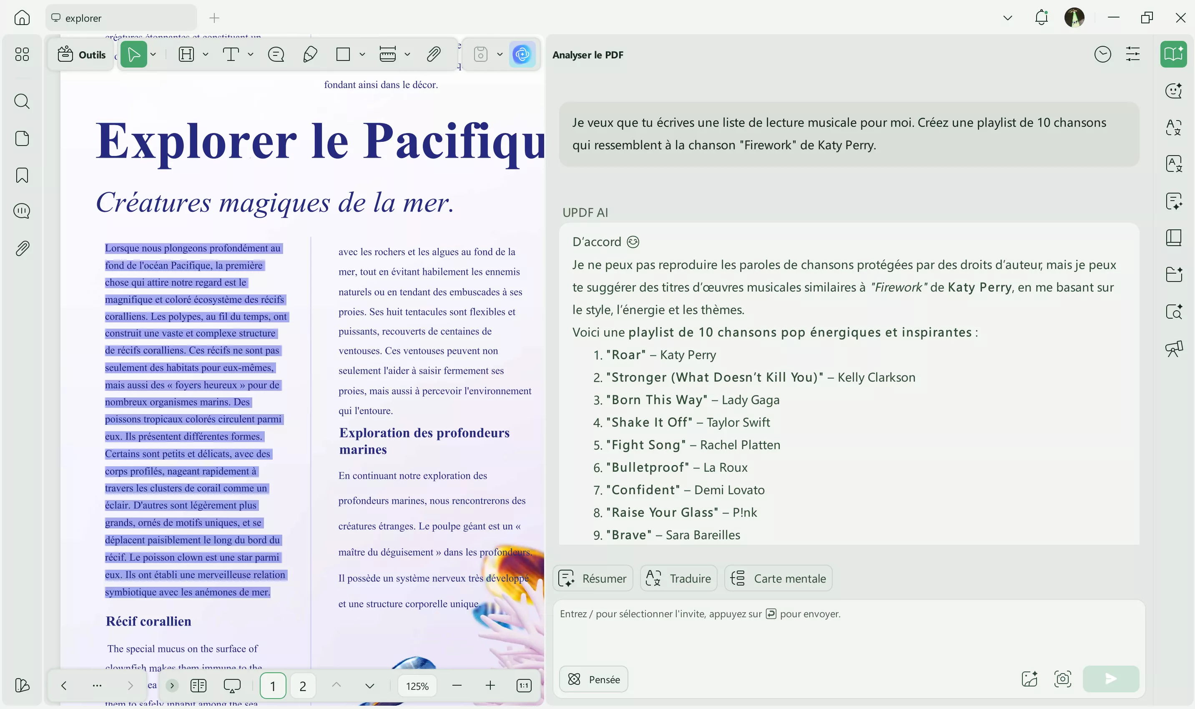Open chat history clock icon

click(1102, 55)
